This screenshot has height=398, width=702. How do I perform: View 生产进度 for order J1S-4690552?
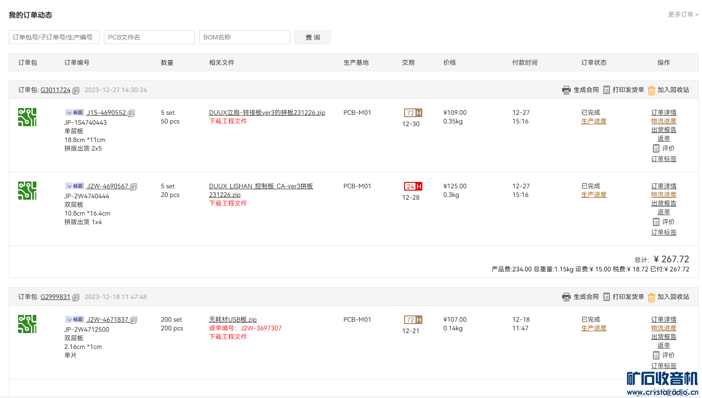[593, 121]
